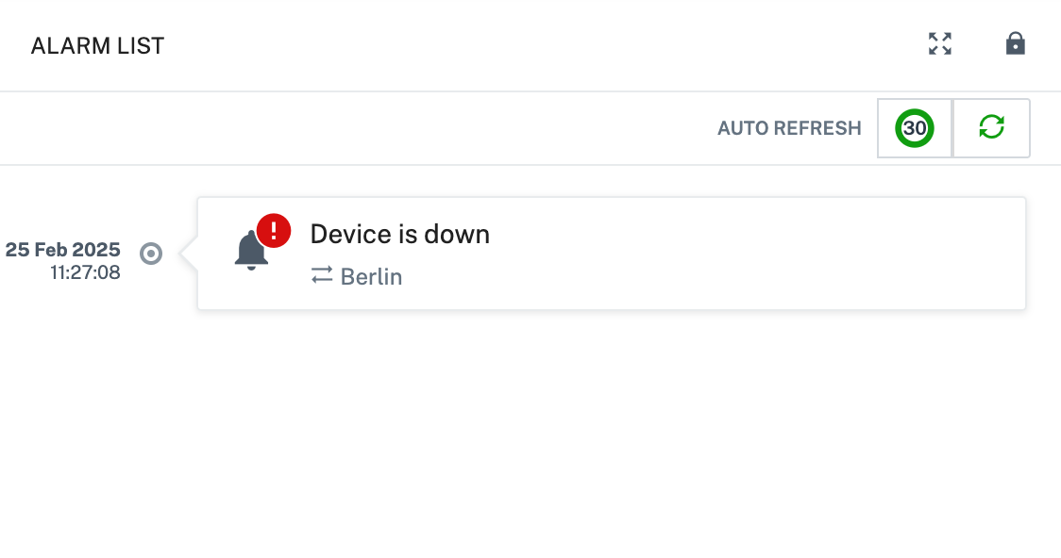
Task: Click the AUTO REFRESH label text
Action: 789,127
